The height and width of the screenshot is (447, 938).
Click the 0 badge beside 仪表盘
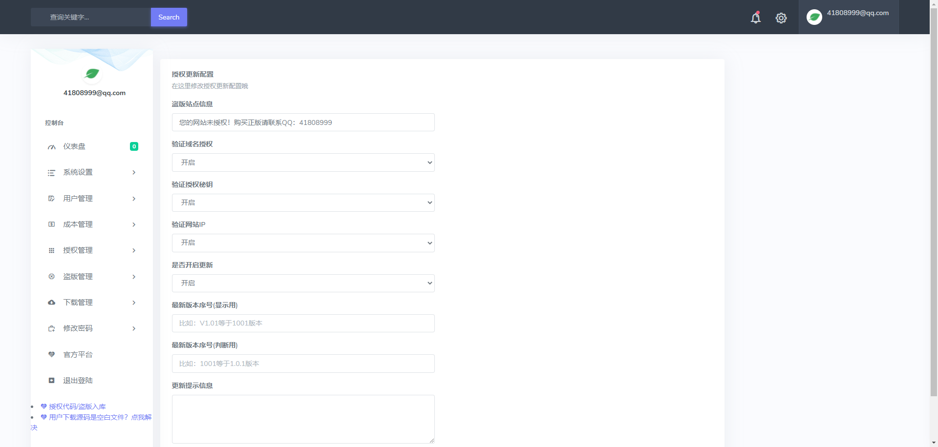click(134, 146)
